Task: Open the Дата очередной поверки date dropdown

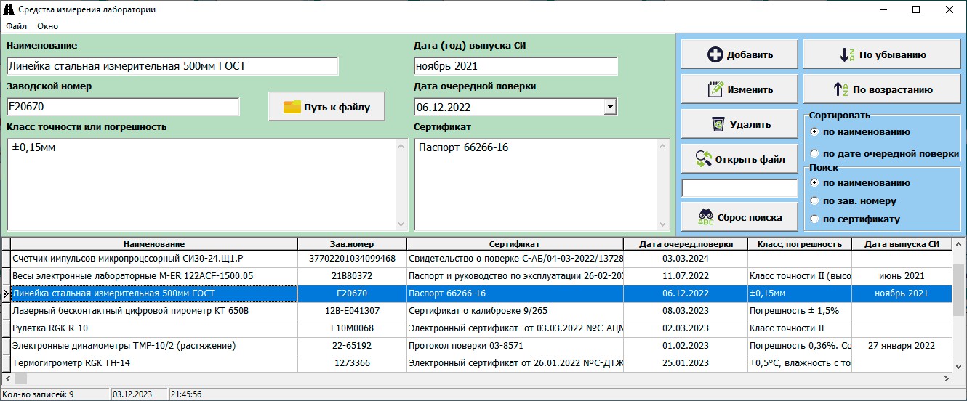Action: (610, 108)
